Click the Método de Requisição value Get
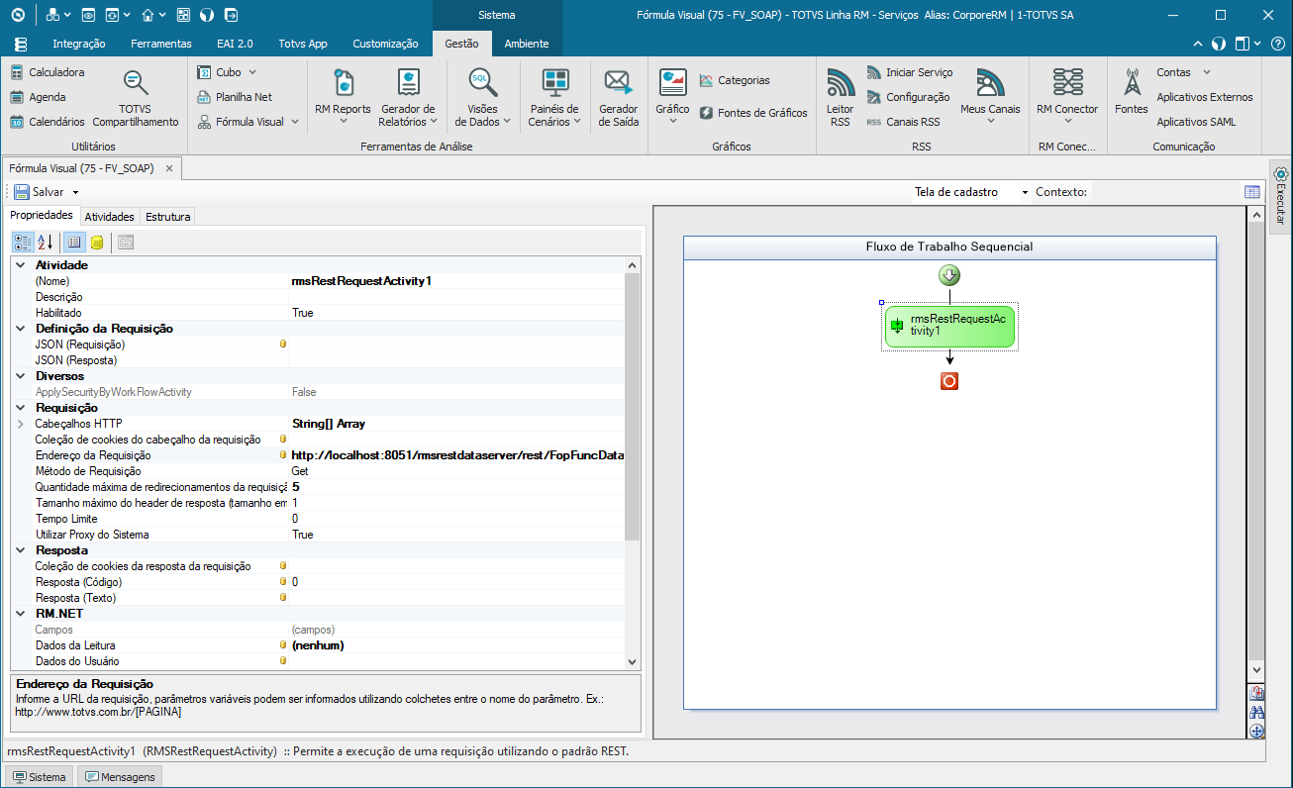 point(457,471)
